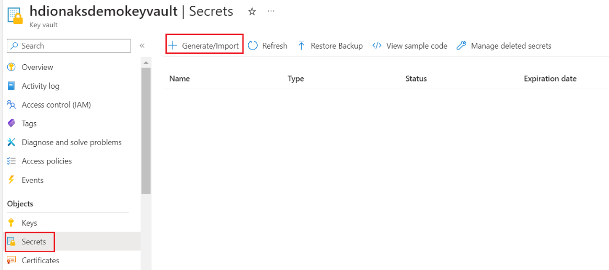The height and width of the screenshot is (270, 609).
Task: Click the Activity log icon
Action: 12,86
